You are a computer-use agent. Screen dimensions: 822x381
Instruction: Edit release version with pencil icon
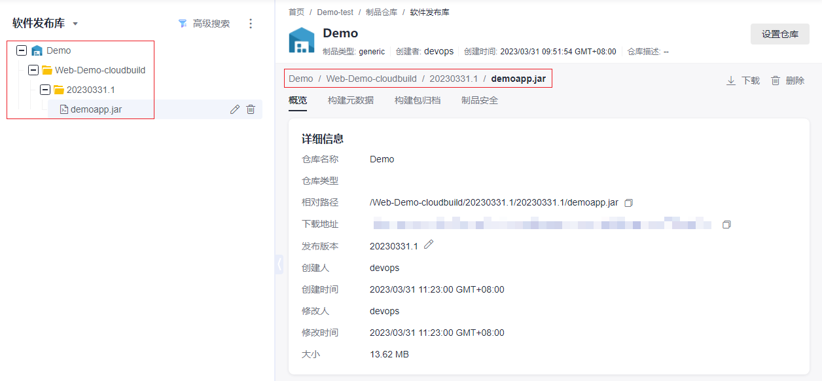[x=429, y=244]
